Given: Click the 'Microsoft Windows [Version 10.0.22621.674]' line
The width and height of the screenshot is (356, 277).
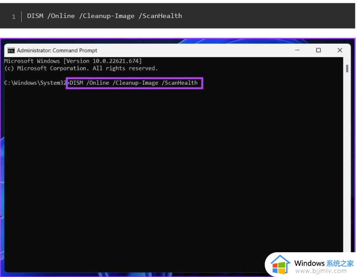Looking at the screenshot, I should click(x=73, y=61).
